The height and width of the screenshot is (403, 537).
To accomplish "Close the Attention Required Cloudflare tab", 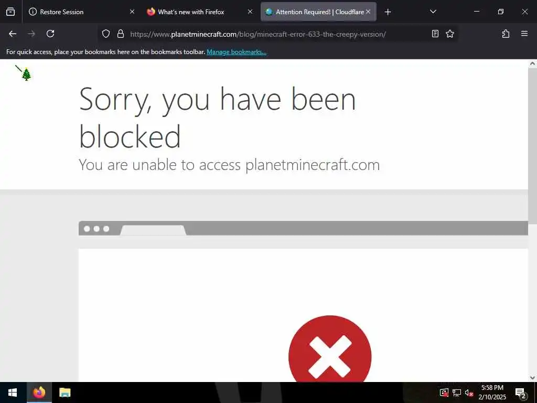I will (x=368, y=12).
